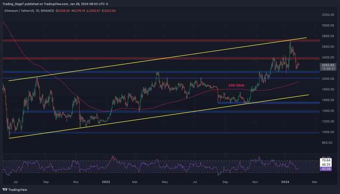Select the short blue support zone near 1550
Image resolution: width=340 pixels, height=194 pixels.
tap(269, 102)
